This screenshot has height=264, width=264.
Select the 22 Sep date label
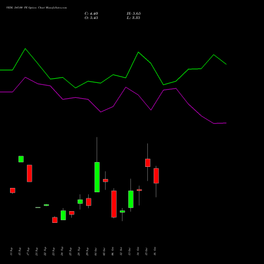(x=45, y=251)
